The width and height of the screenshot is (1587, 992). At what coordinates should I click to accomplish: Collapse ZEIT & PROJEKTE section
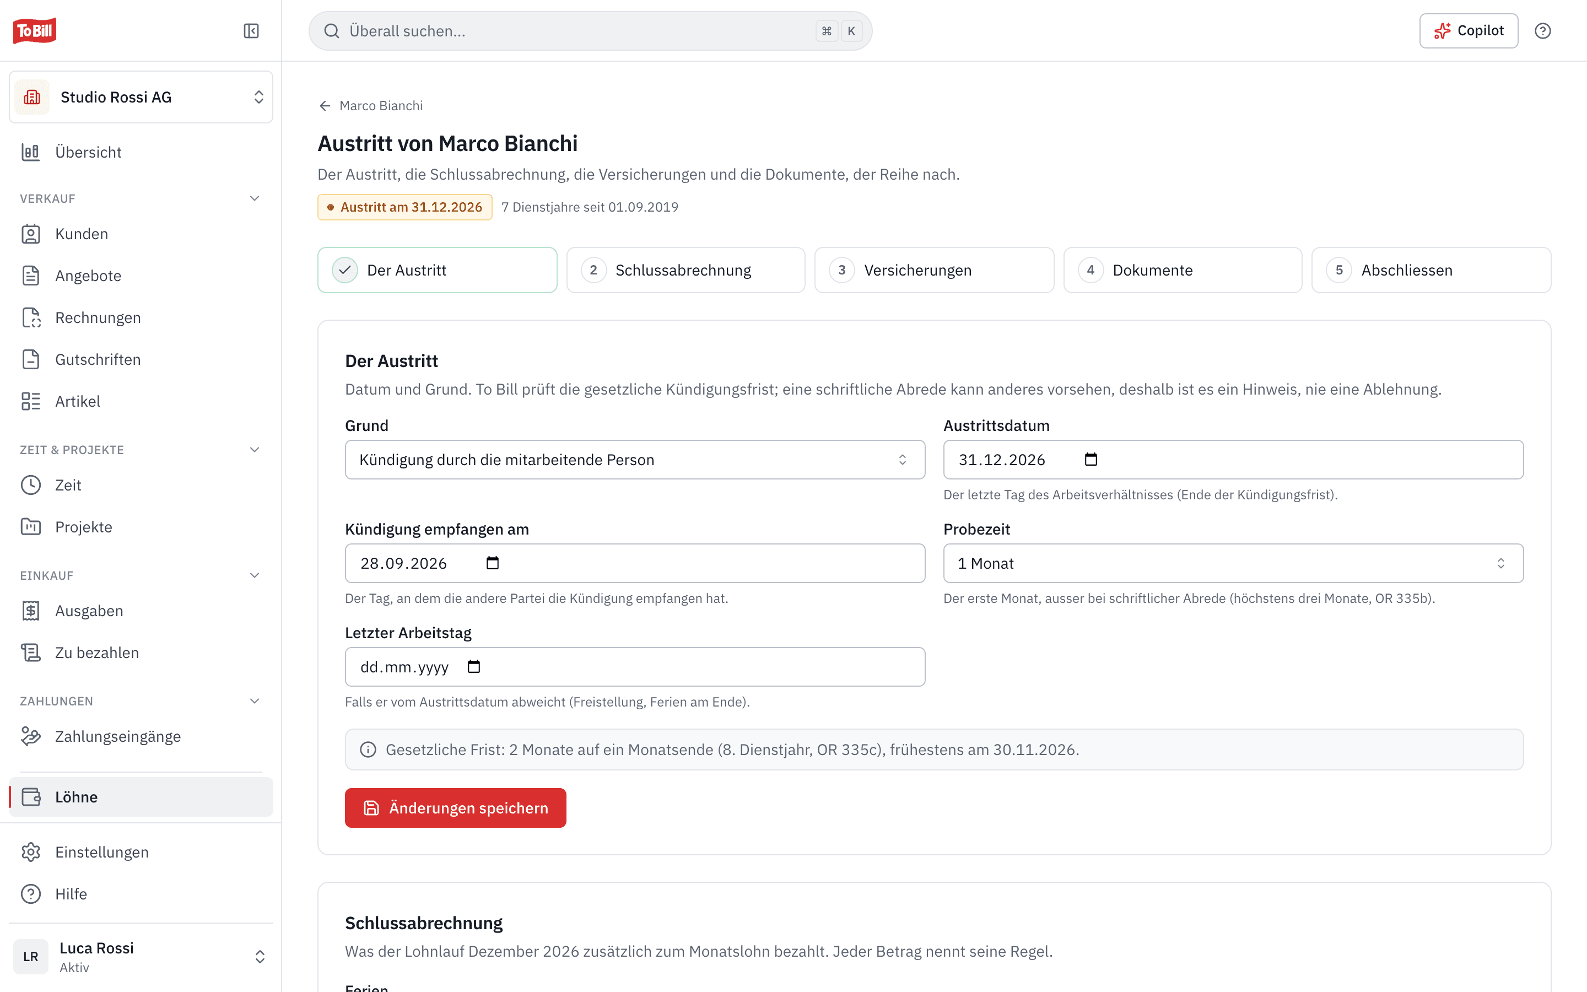pos(255,449)
